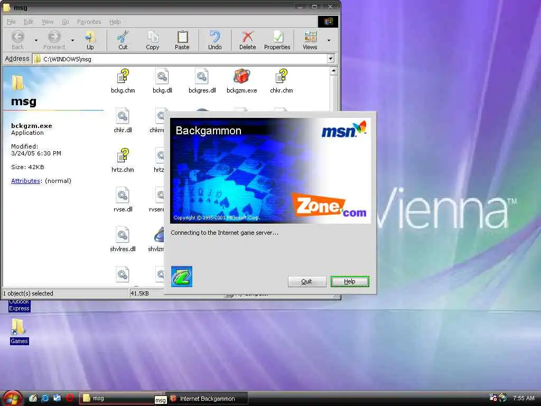Click the Quit button in Backgammon dialog
541x406 pixels.
307,281
